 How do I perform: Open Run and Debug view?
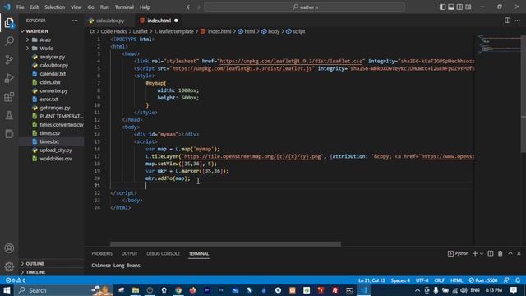tap(9, 78)
